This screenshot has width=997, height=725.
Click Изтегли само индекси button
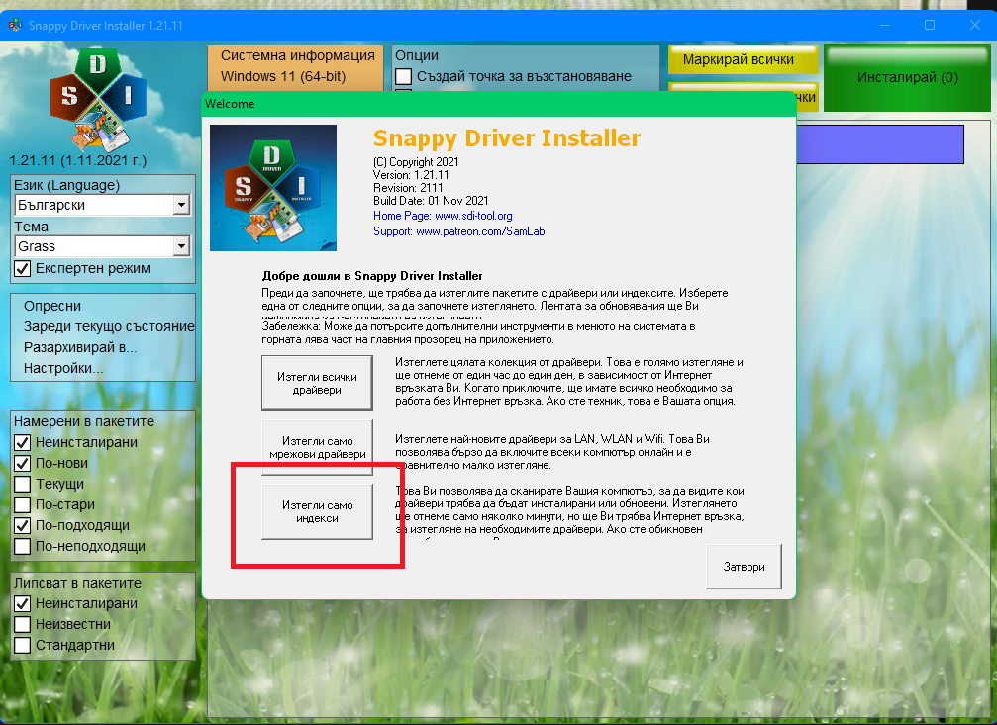point(317,511)
